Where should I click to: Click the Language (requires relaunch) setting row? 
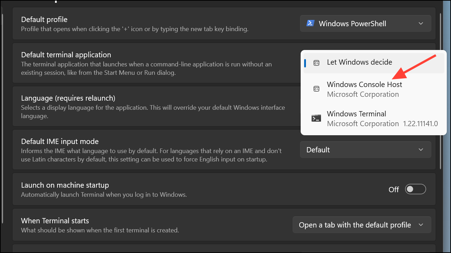pos(140,107)
